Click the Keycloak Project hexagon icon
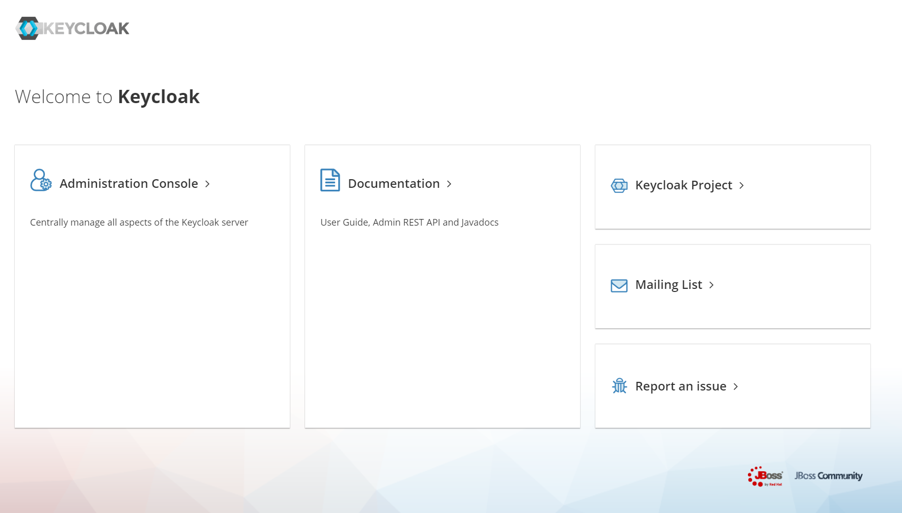The width and height of the screenshot is (902, 513). [619, 186]
